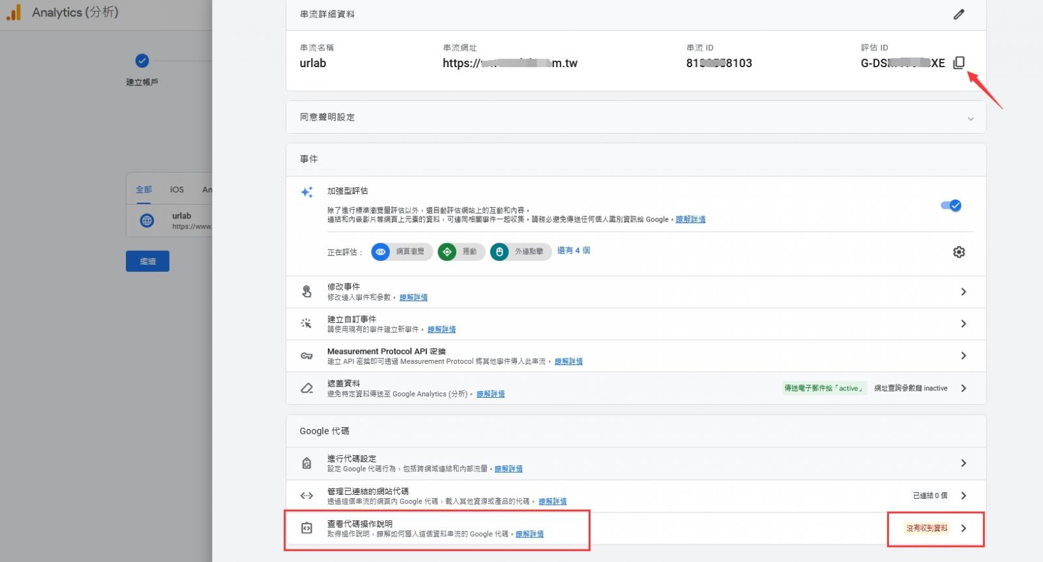The image size is (1043, 562).
Task: Select the iOS platform tab
Action: point(177,190)
